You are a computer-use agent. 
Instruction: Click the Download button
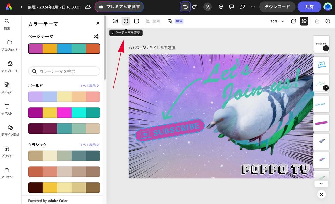[277, 7]
